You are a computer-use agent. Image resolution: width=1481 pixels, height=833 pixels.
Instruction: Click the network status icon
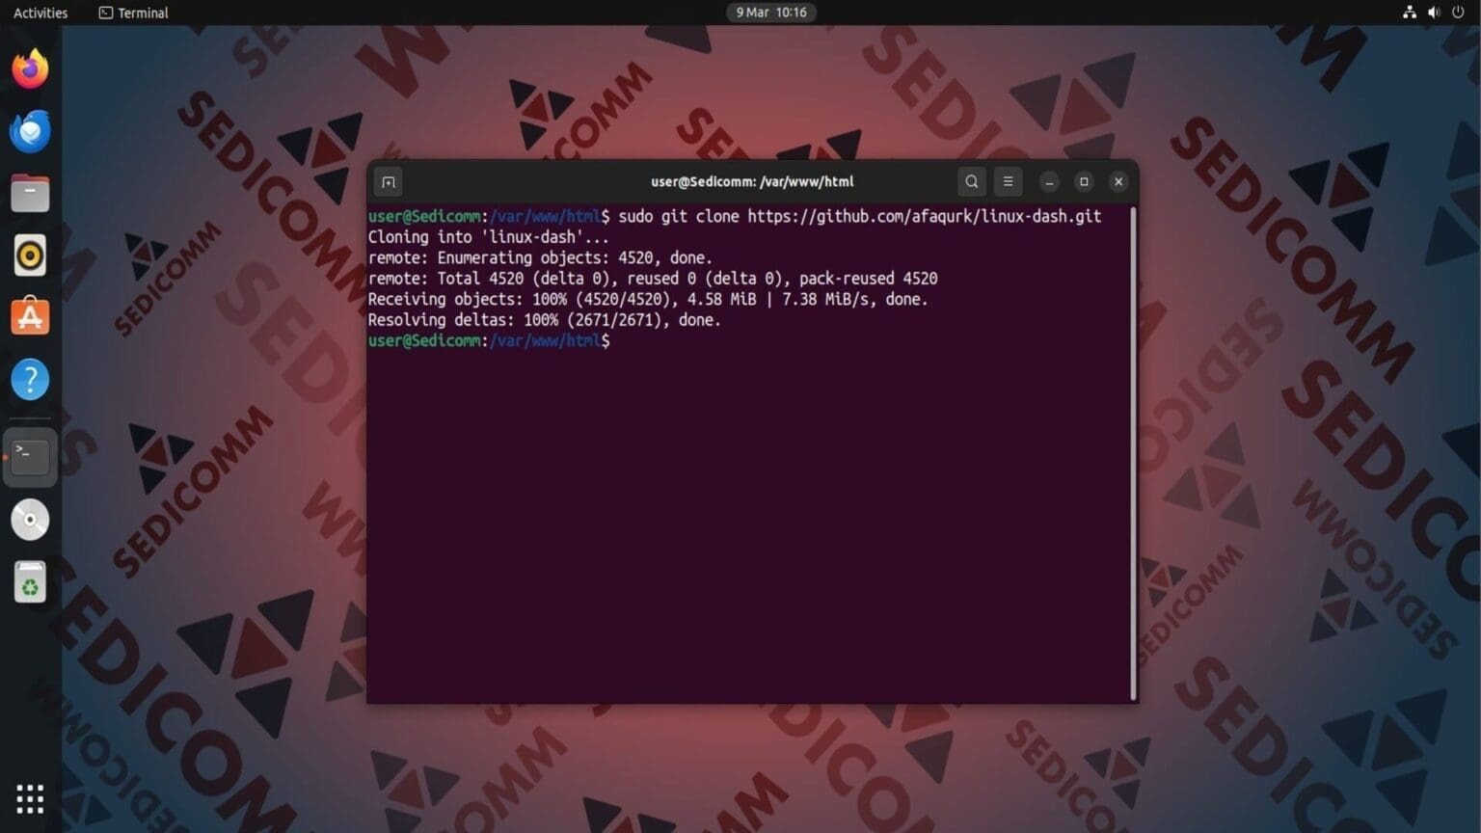(1409, 13)
